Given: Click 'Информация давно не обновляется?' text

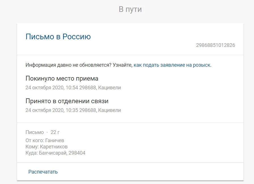Looking at the screenshot, I should (x=69, y=65).
